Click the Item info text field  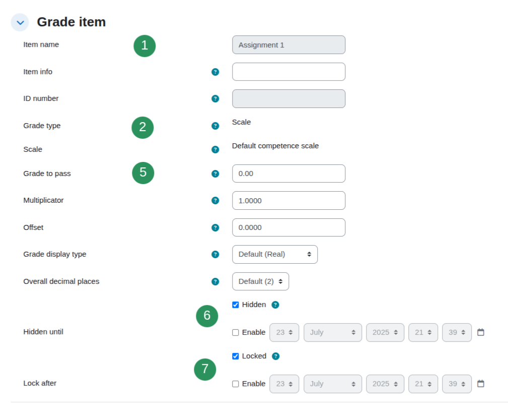(288, 72)
